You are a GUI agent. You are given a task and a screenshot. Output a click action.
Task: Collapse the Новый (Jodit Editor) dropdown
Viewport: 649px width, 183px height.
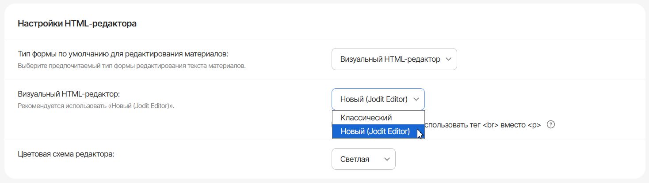tap(378, 99)
